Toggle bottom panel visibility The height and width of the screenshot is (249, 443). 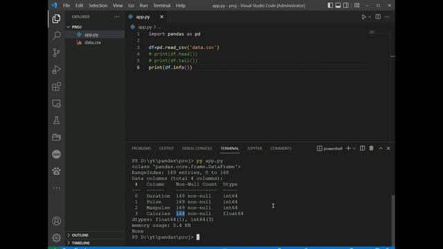tap(338, 6)
